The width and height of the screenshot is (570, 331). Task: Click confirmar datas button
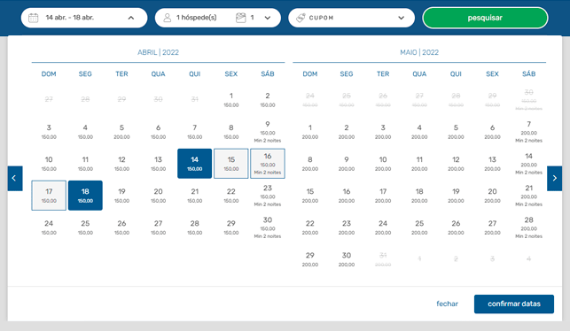[x=514, y=304]
